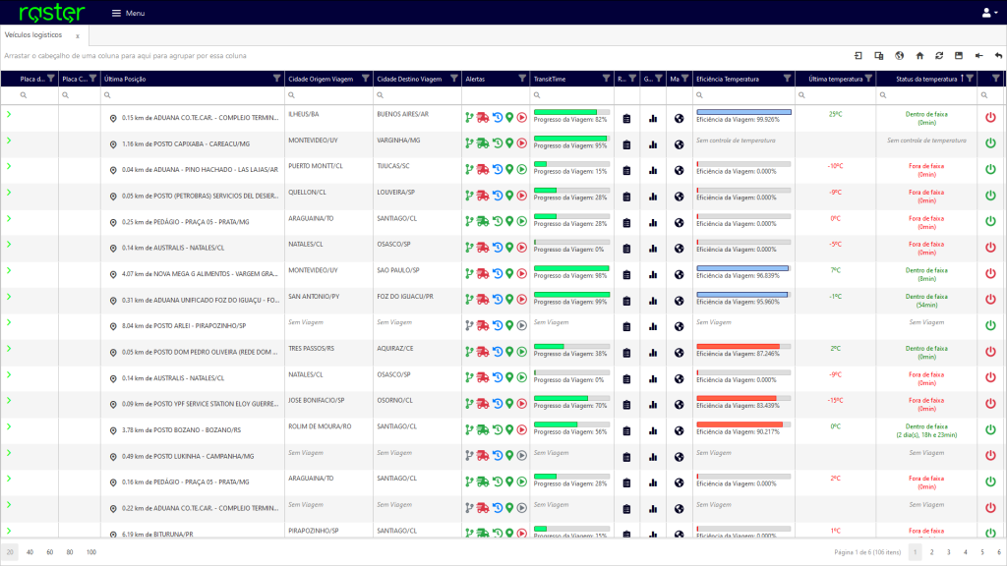Toggle power button in POSTO ARLEI row
Image resolution: width=1007 pixels, height=566 pixels.
990,325
